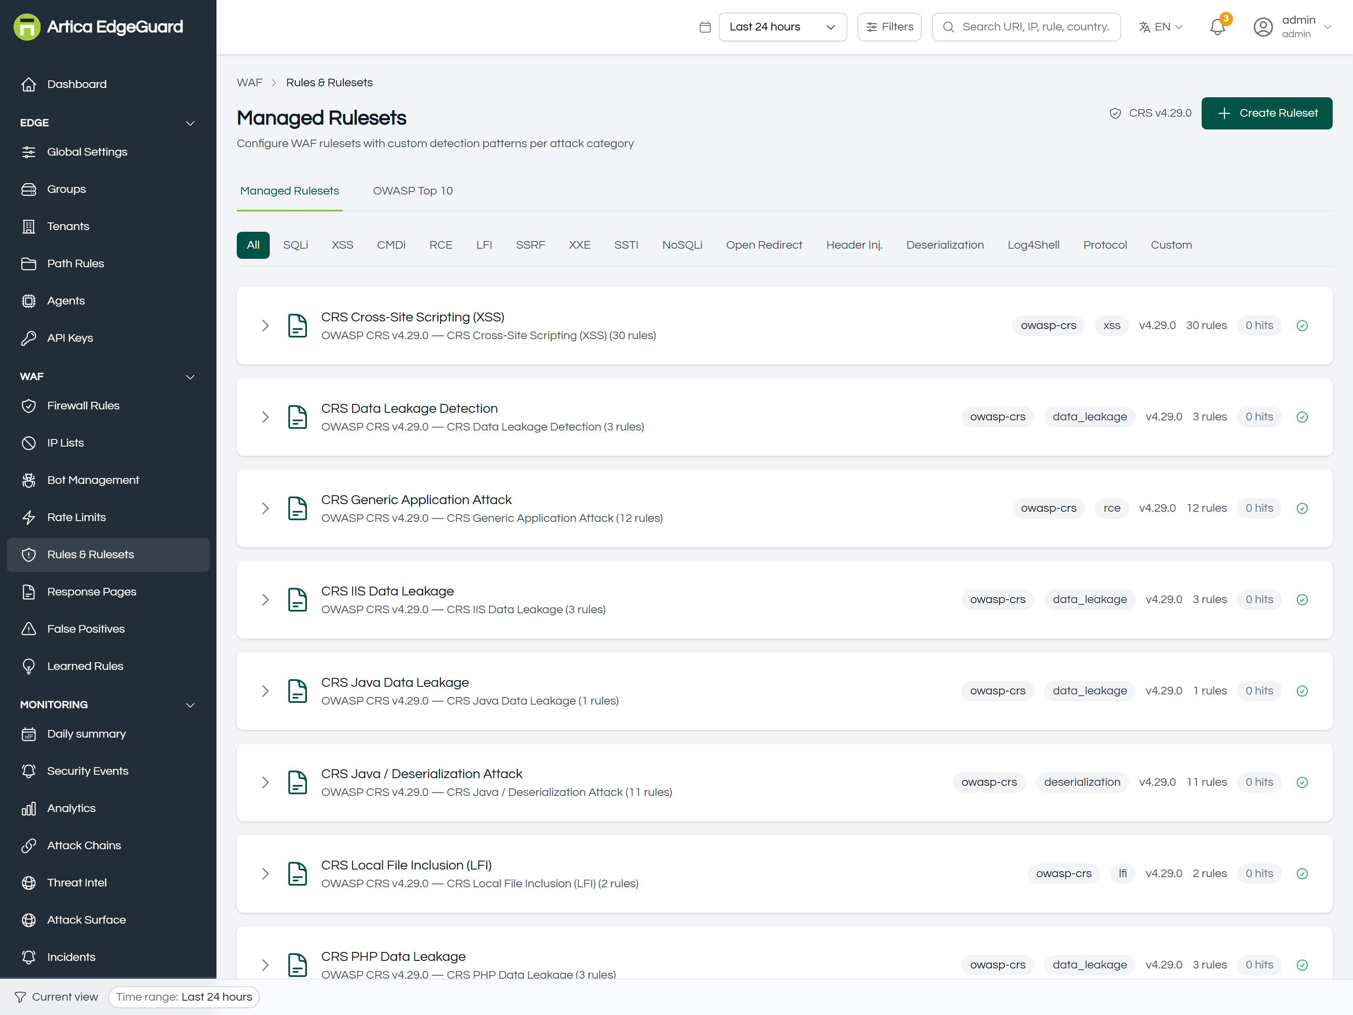
Task: Click the enabled status icon for CRS Generic Application Attack
Action: pos(1302,508)
